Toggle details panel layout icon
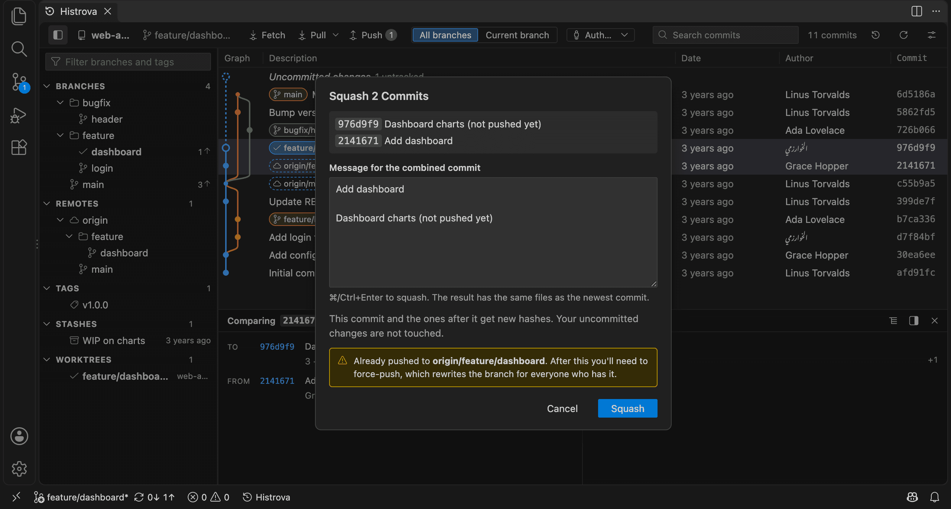The image size is (951, 509). 914,321
